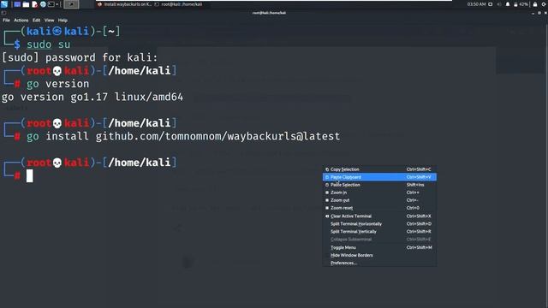
Task: Click the Clear Active Terminal menu icon
Action: [327, 216]
